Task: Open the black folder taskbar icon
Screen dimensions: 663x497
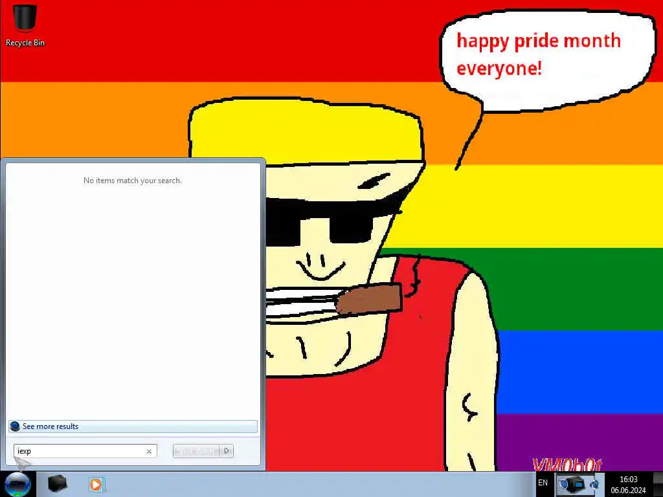Action: coord(57,484)
